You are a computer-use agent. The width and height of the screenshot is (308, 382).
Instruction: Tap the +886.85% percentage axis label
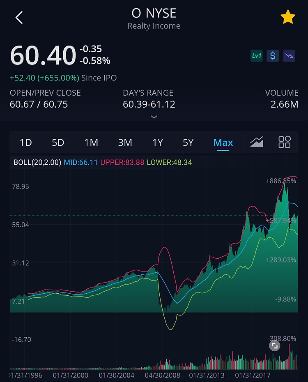pos(281,181)
